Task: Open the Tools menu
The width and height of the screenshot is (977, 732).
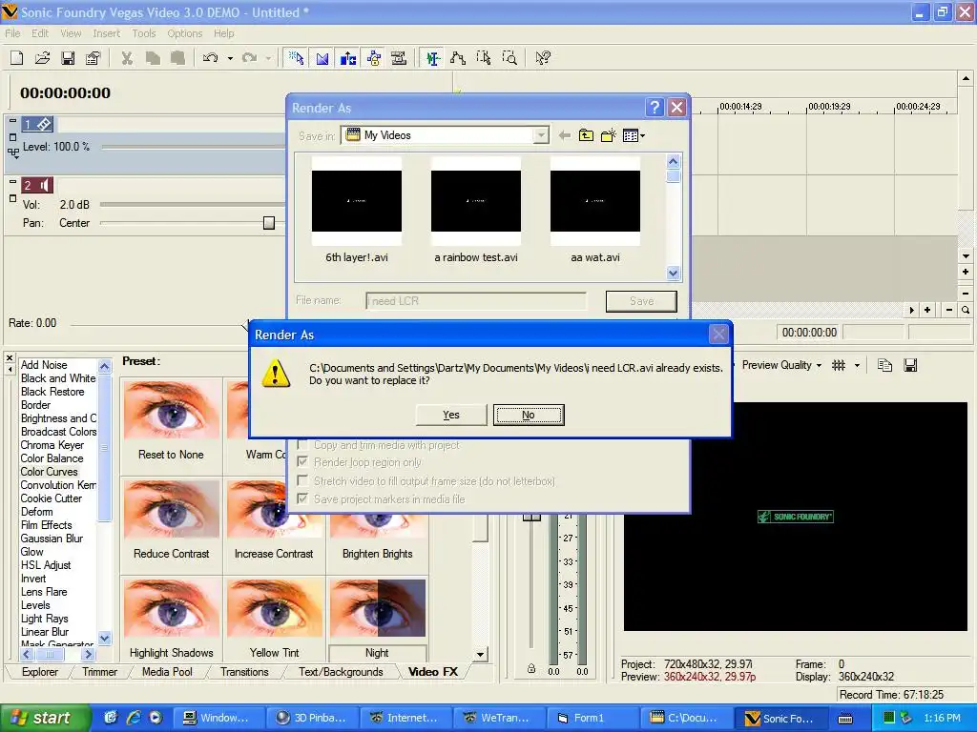Action: (x=144, y=33)
